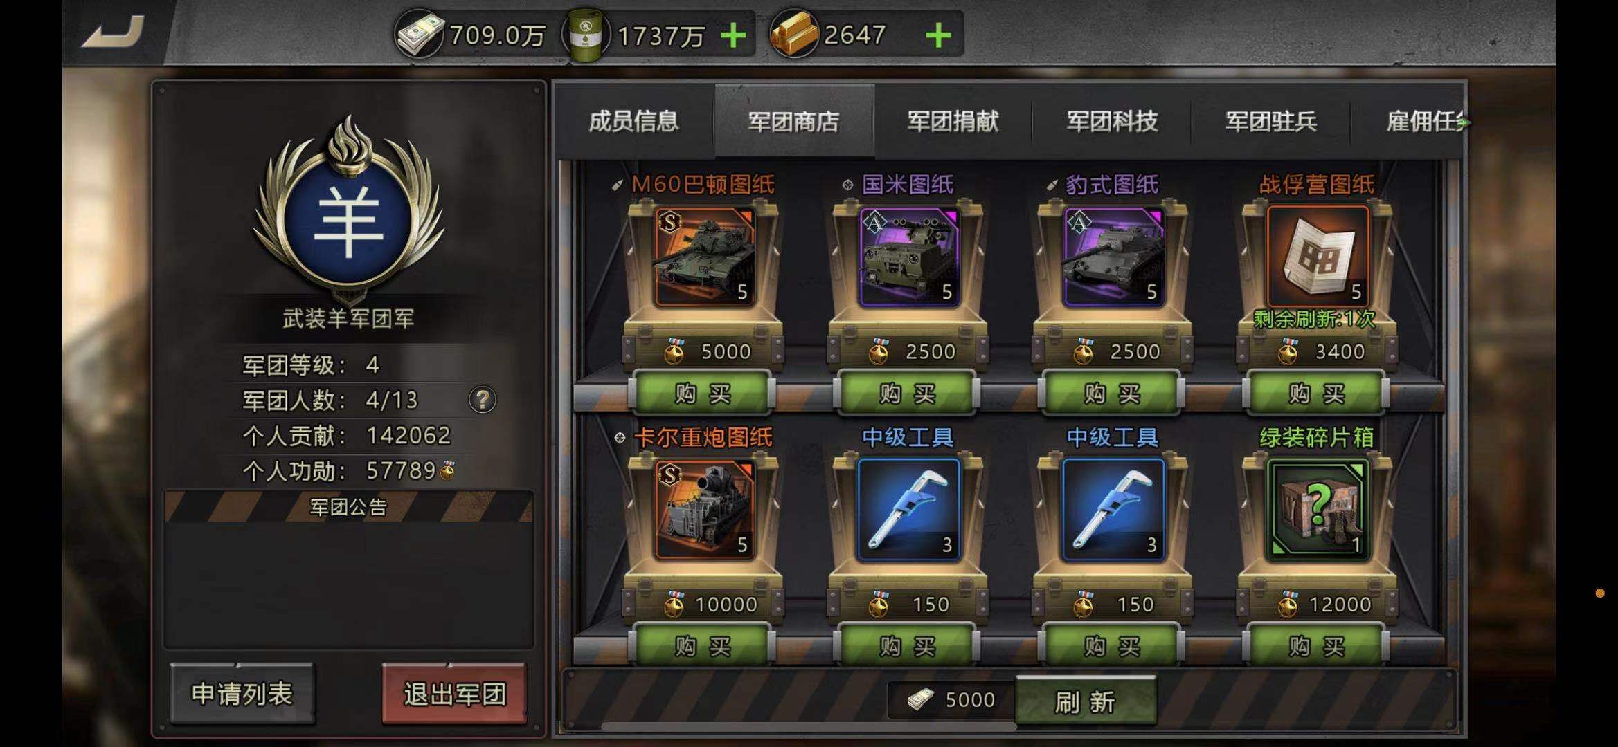The width and height of the screenshot is (1618, 747).
Task: Open the 军团科技 tab
Action: tap(1112, 122)
